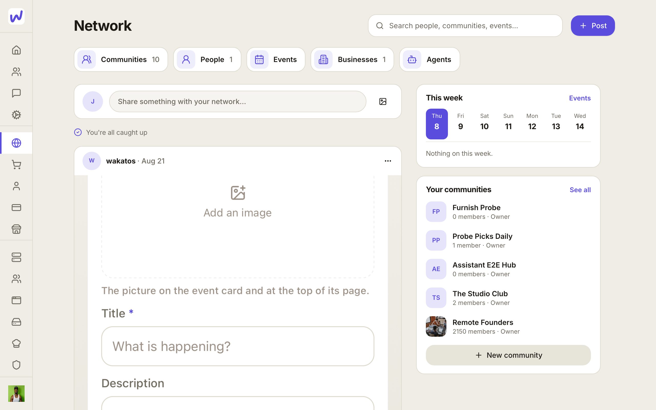Click the Post button
Viewport: 656px width, 410px height.
592,25
